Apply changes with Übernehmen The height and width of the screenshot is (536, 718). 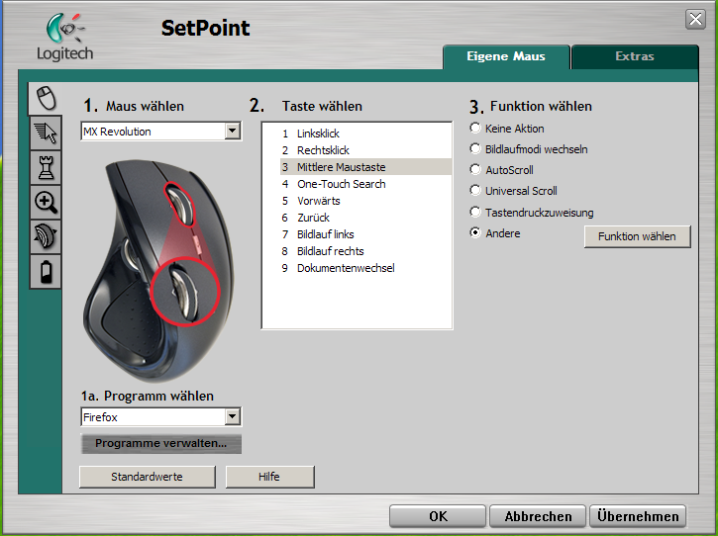(x=638, y=516)
